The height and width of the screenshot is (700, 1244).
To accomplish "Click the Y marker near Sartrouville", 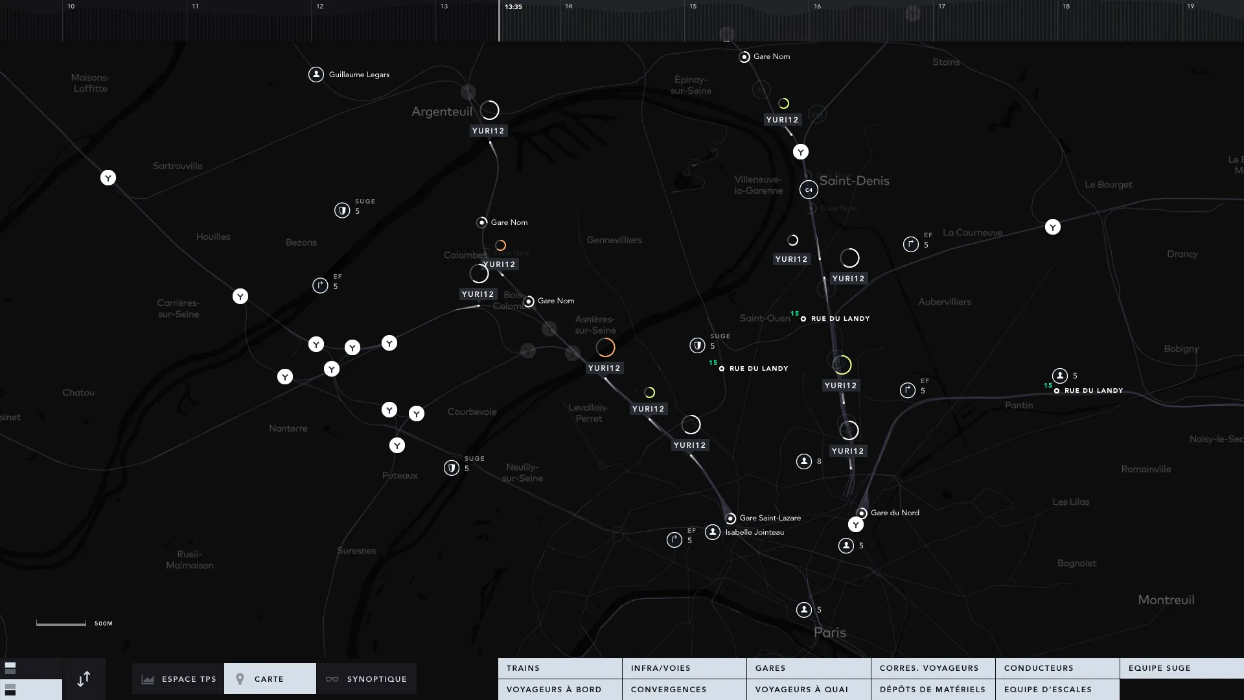I will coord(108,178).
